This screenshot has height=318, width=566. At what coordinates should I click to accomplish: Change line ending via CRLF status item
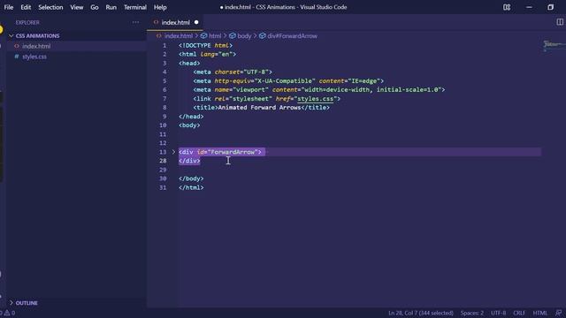519,313
